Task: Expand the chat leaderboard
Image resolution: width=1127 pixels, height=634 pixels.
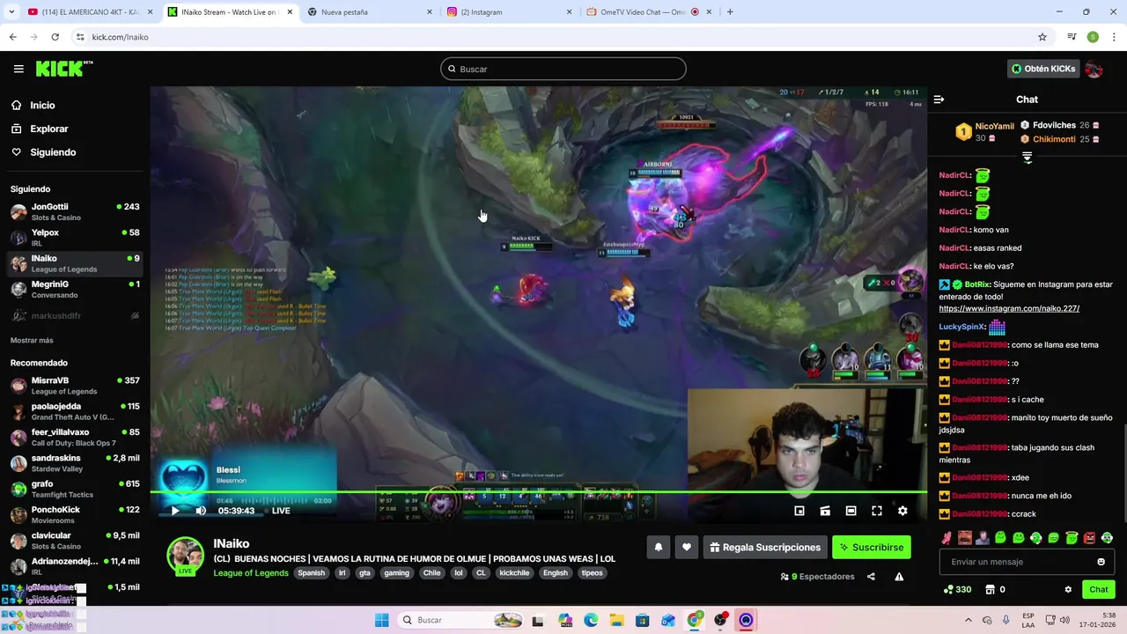Action: [x=1027, y=158]
